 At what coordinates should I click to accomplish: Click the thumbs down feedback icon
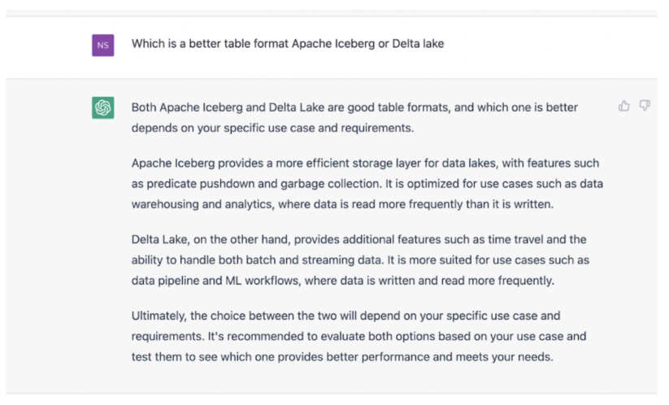[645, 106]
